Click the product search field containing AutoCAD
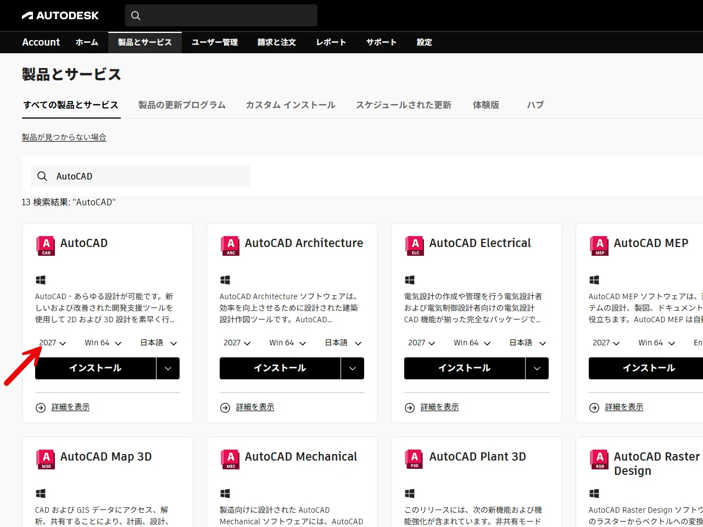Viewport: 703px width, 527px height. (x=141, y=176)
